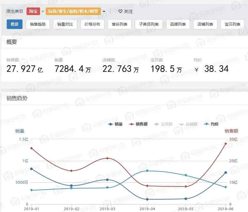Image resolution: width=248 pixels, height=212 pixels.
Task: Click the ¥ 38.34 average price value
Action: click(x=211, y=69)
